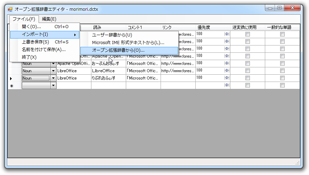309x175 pixels.
Task: Click the リンク column header
Action: click(178, 27)
